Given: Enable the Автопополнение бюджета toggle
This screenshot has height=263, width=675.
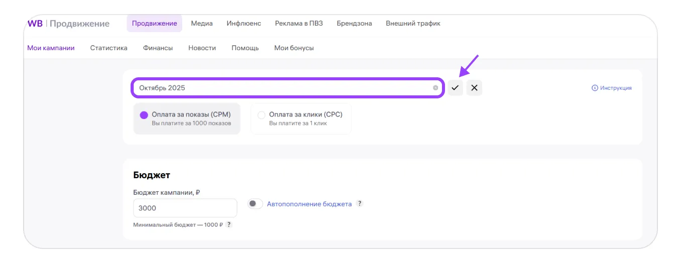Looking at the screenshot, I should click(255, 204).
